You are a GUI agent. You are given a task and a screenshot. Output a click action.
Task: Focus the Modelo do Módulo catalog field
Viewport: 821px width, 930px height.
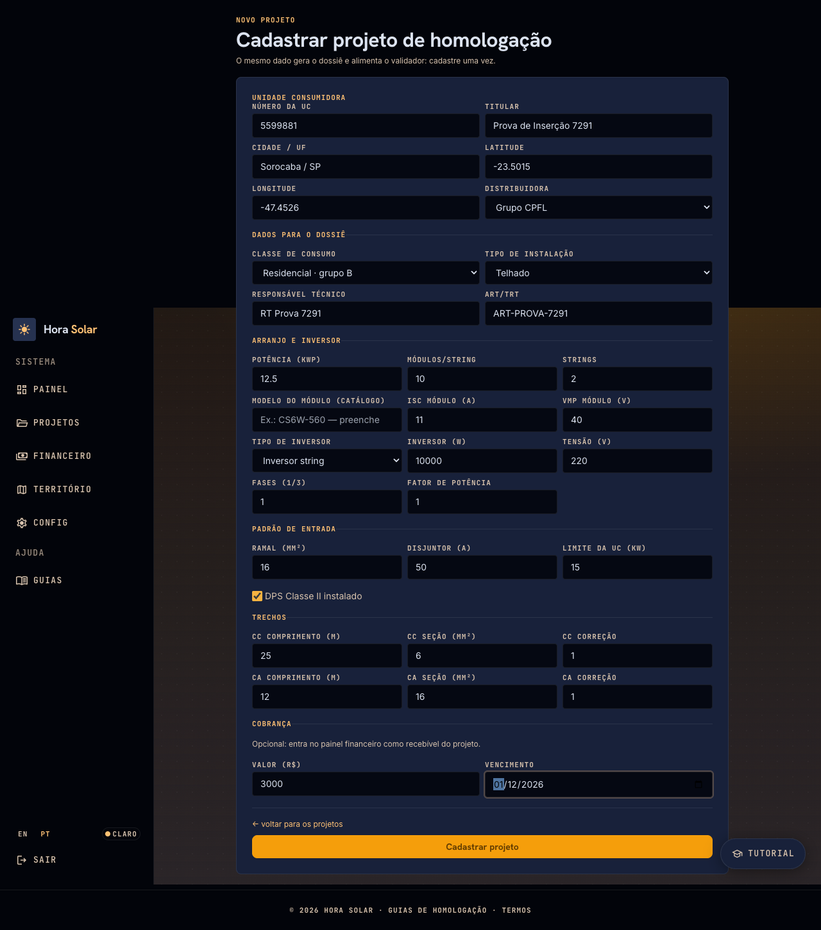point(327,420)
